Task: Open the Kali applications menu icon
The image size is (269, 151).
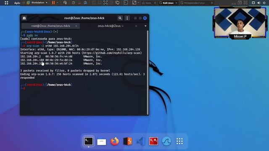Action: pos(6,3)
